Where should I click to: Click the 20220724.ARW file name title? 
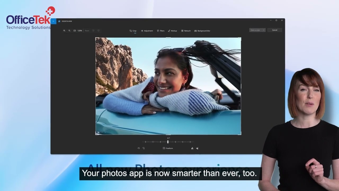click(67, 21)
